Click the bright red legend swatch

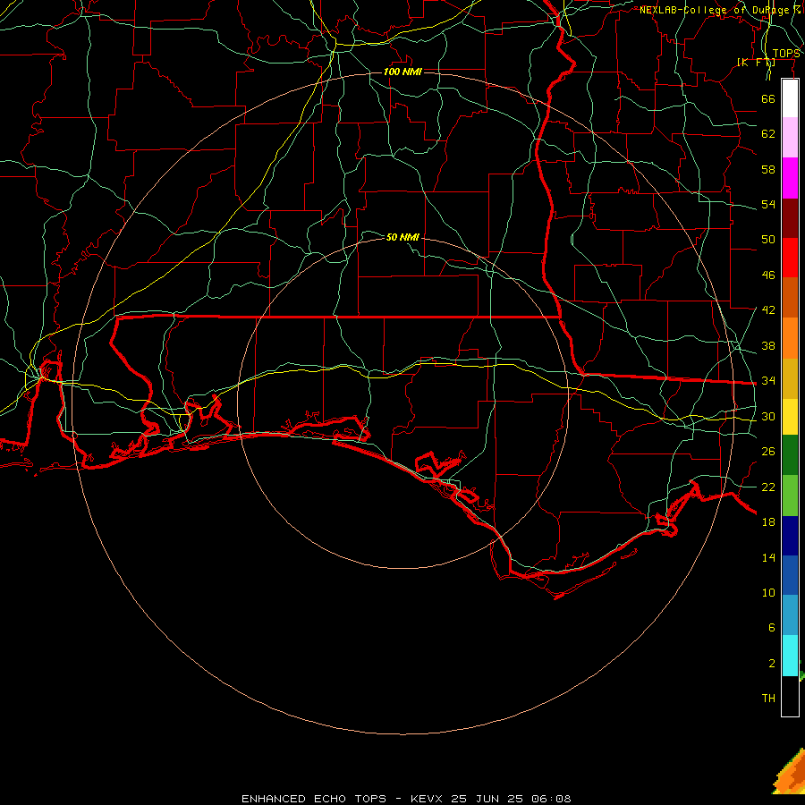790,258
